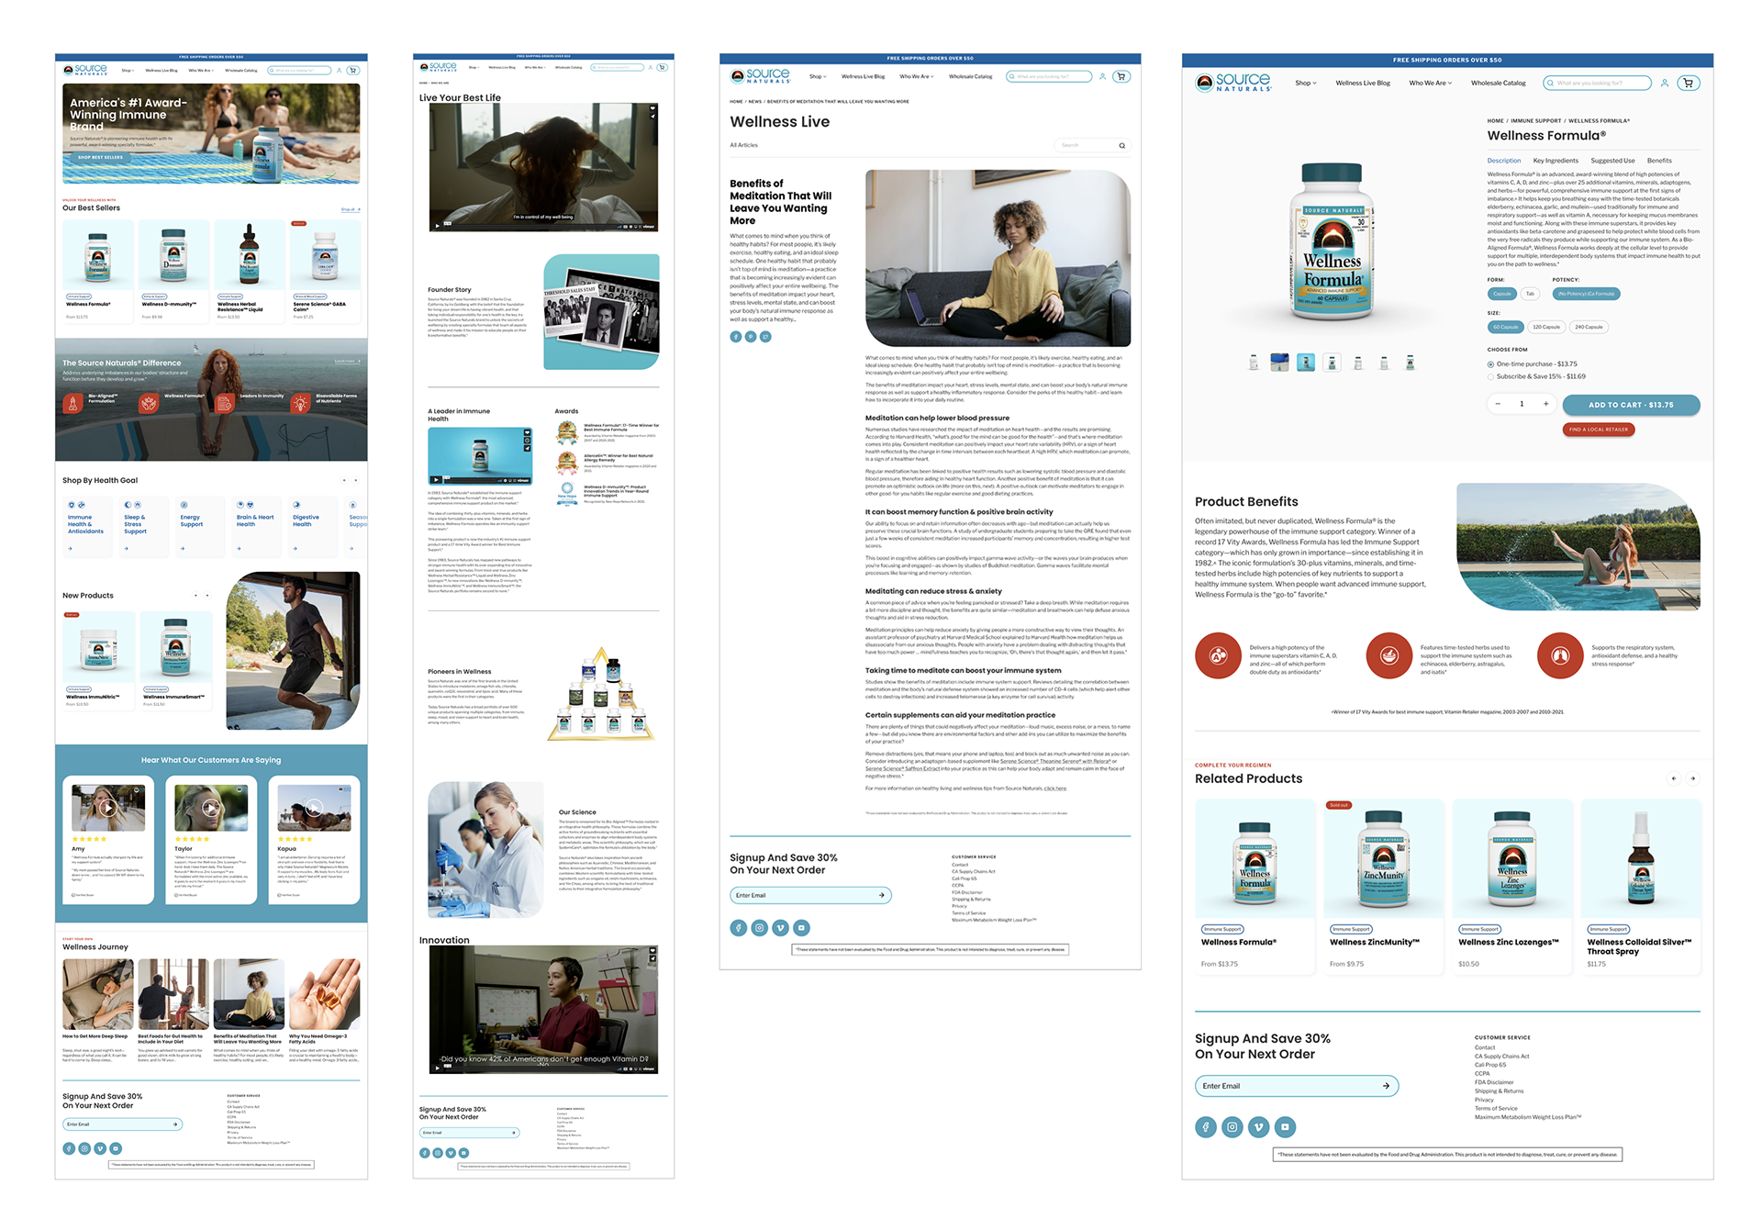Screen dimensions: 1762x1219
Task: Click Source Naturals logo on Wellness Live page
Action: click(x=761, y=76)
